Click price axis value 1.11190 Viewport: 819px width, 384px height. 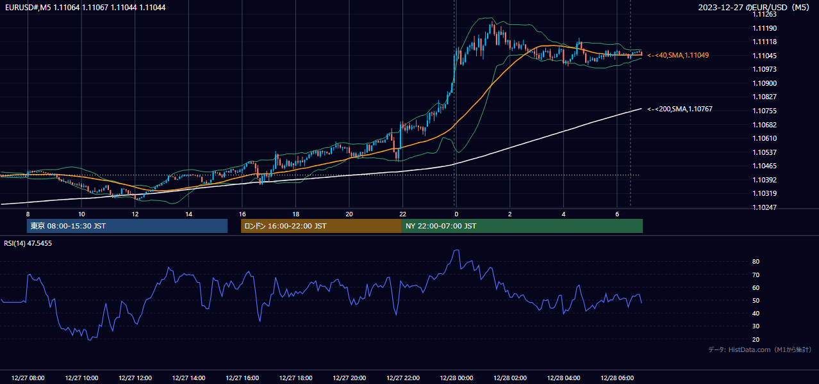[765, 28]
